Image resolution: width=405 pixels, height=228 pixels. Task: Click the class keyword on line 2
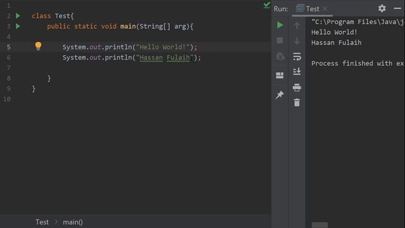(41, 16)
